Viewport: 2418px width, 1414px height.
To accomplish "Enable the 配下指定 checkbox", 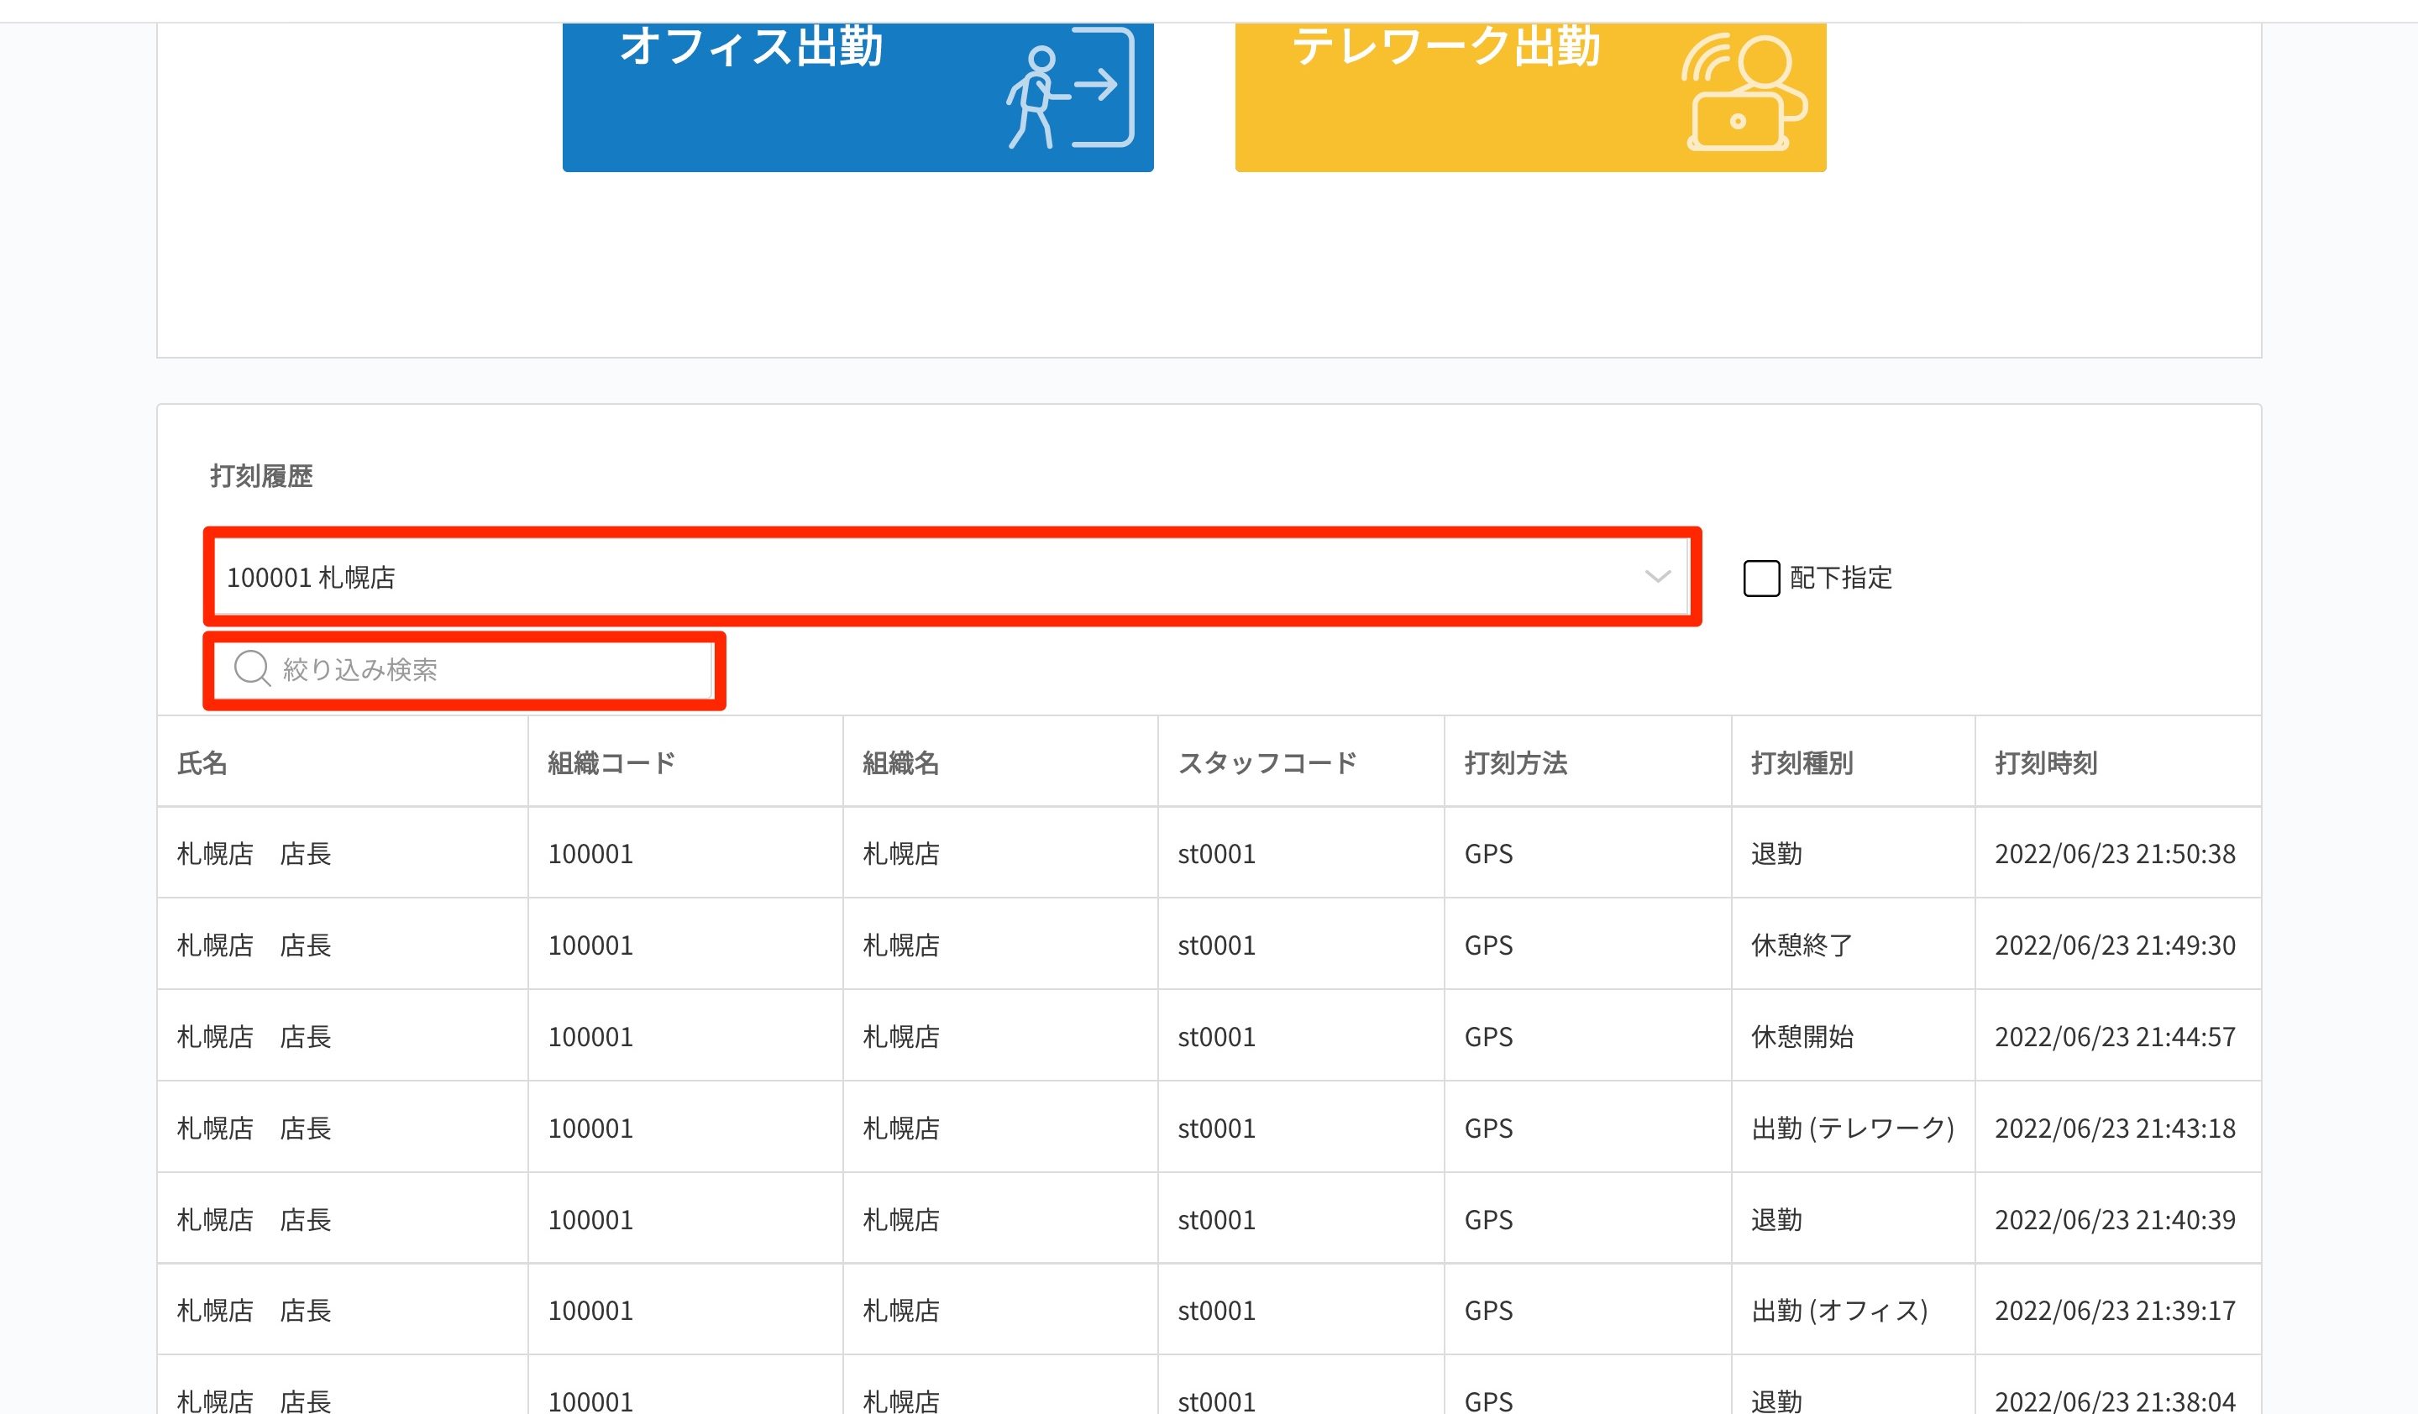I will pyautogui.click(x=1760, y=579).
